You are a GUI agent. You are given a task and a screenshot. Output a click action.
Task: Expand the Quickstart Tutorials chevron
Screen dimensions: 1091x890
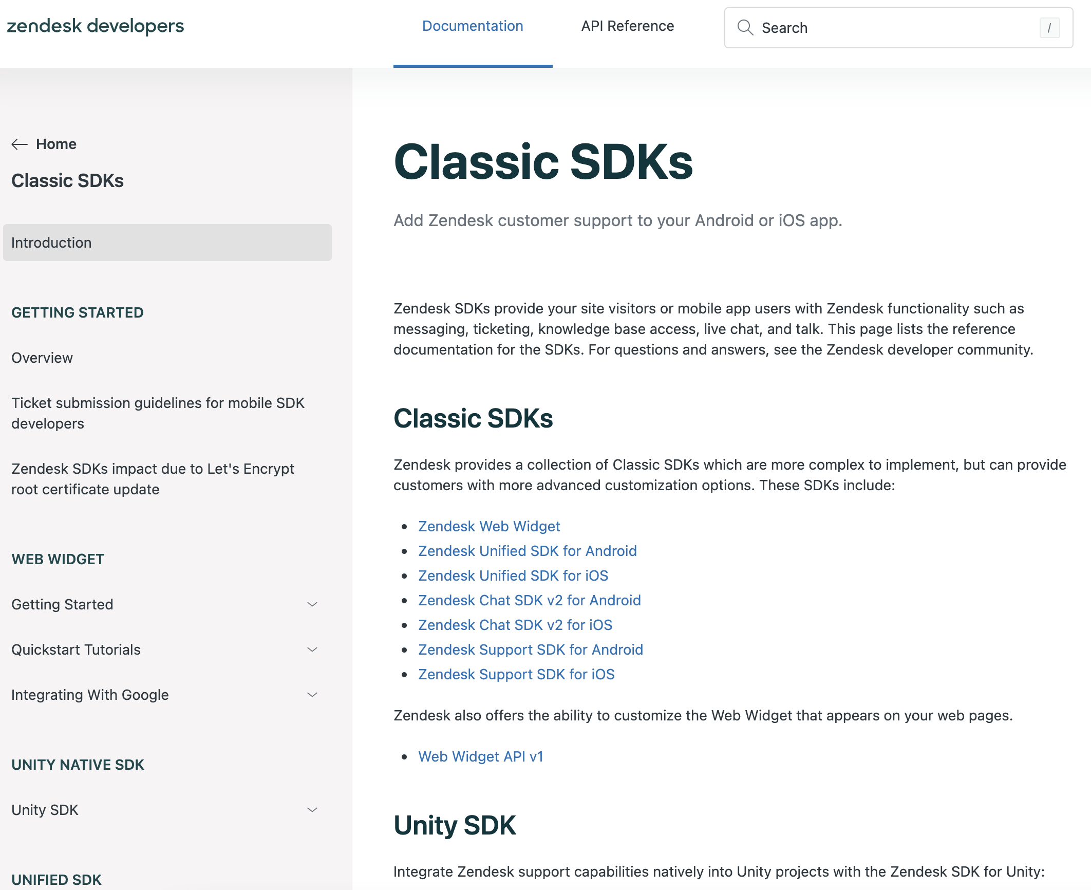click(x=312, y=650)
